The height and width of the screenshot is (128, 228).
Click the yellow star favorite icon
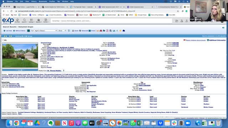120,31
